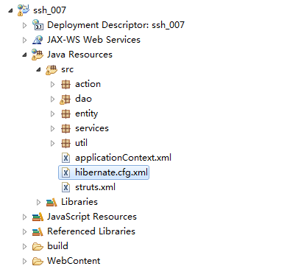Expand the JAX-WS Web Services node

[x=24, y=40]
